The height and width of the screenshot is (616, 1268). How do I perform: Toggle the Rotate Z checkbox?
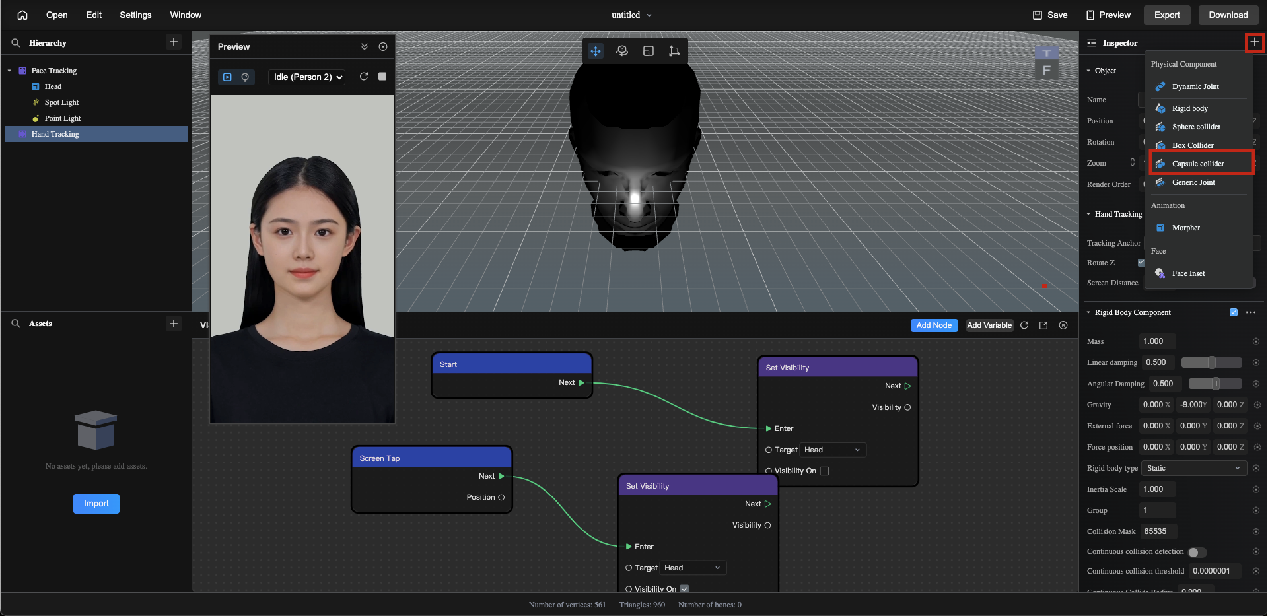1141,263
